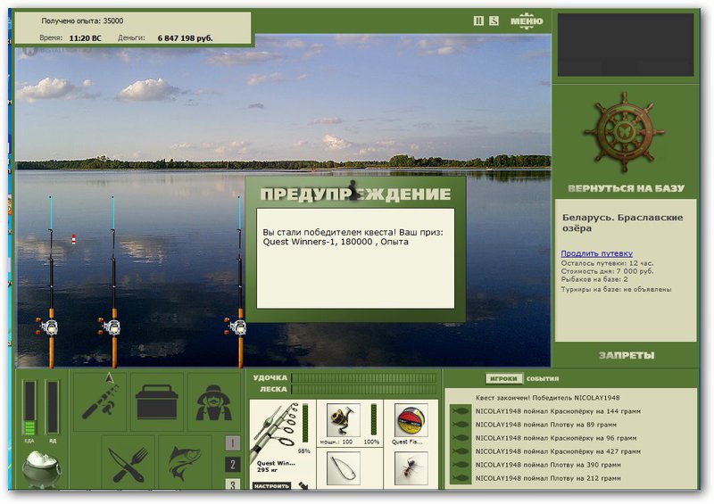
Task: Click the fishing hook item
Action: [344, 468]
